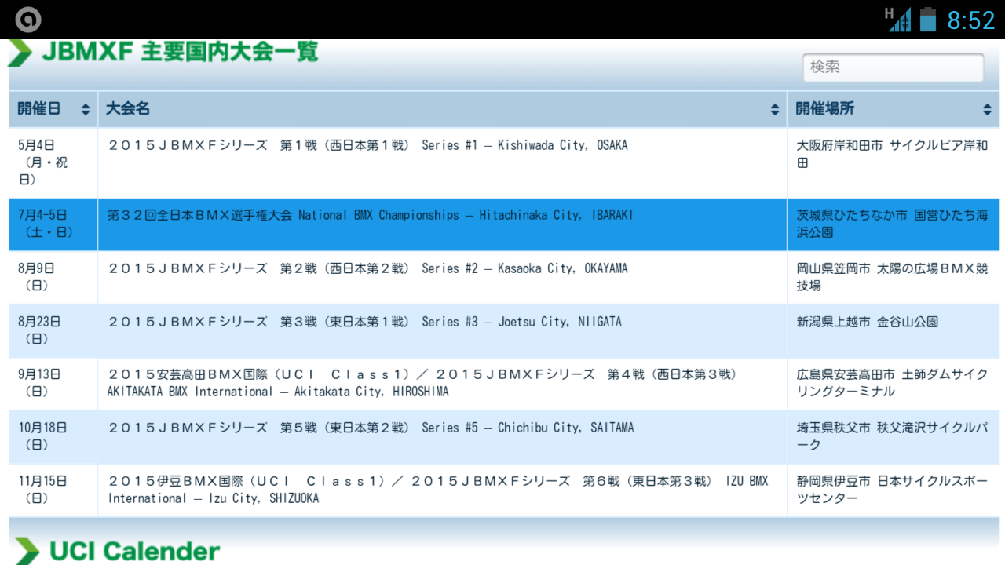Click the 新潟県上越市 金谷山公園 venue cell
1005x565 pixels.
pyautogui.click(x=867, y=322)
